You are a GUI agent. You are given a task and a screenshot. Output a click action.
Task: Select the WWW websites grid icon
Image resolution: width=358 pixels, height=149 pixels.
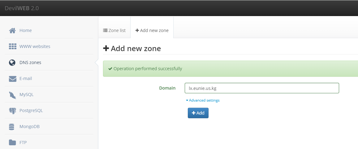(x=13, y=46)
